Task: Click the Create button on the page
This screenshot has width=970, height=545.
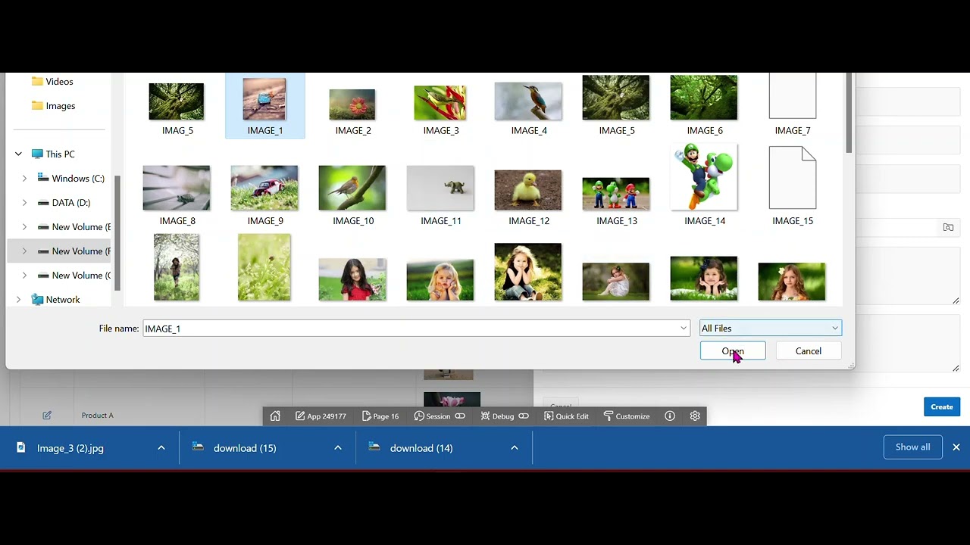Action: [942, 406]
